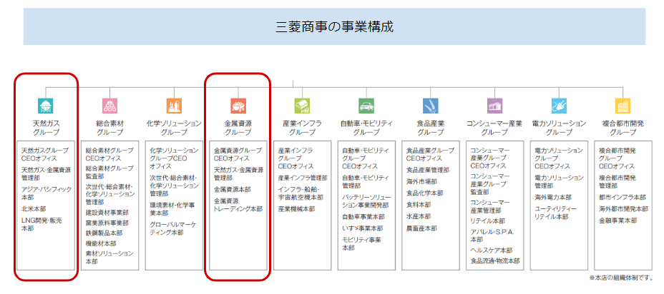Select 海外市場部 entry
664x294 pixels.
[x=421, y=181]
